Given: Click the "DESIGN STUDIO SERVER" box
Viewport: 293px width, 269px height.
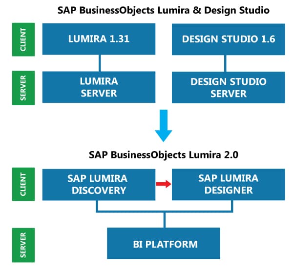Looking at the screenshot, I should tap(229, 87).
